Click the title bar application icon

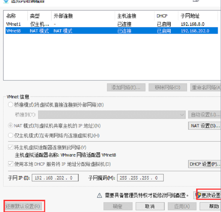click(6, 1)
